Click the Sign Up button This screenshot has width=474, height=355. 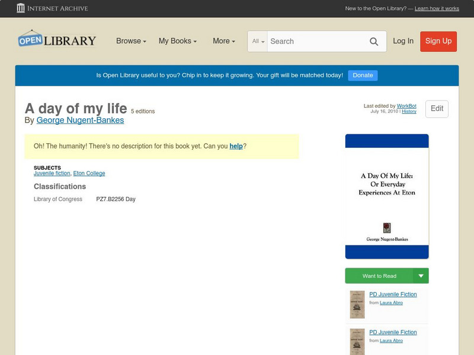[438, 41]
